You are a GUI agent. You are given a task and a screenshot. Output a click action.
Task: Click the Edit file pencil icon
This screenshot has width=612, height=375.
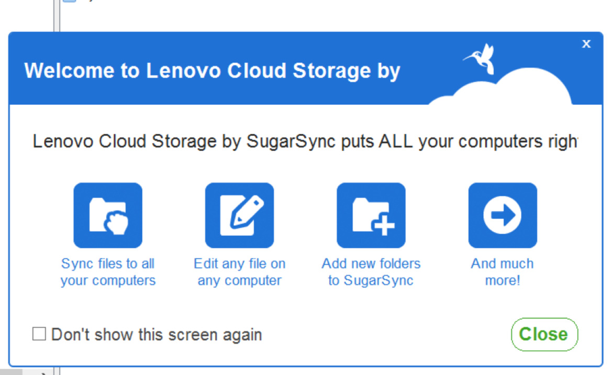[239, 215]
